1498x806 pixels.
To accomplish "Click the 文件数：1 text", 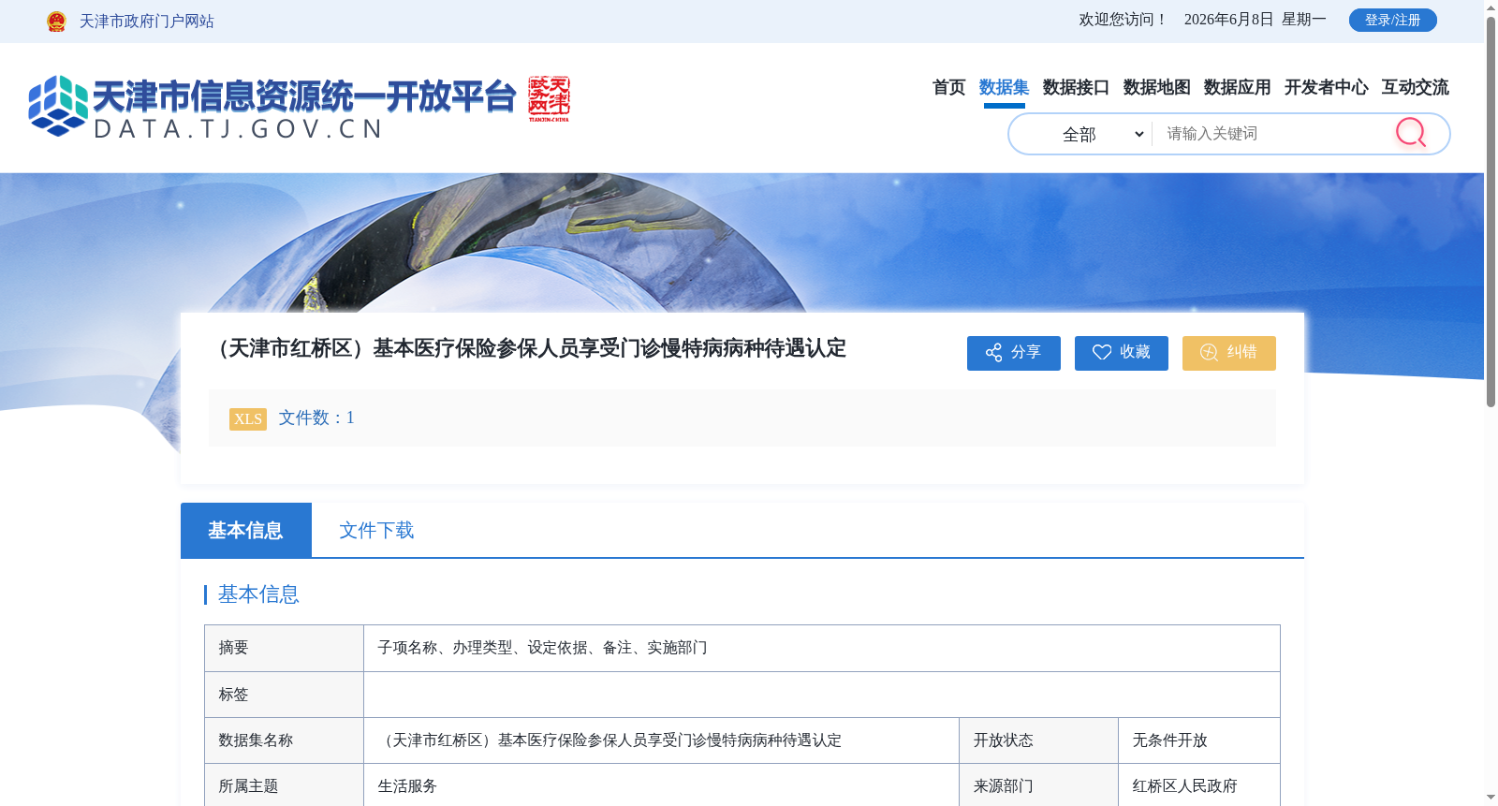I will point(316,418).
